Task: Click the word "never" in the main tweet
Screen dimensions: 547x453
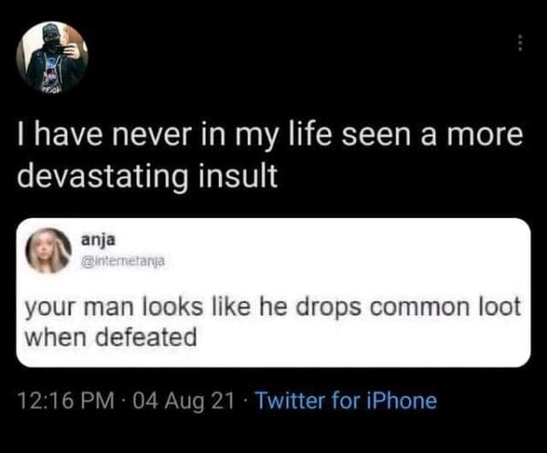Action: click(140, 137)
